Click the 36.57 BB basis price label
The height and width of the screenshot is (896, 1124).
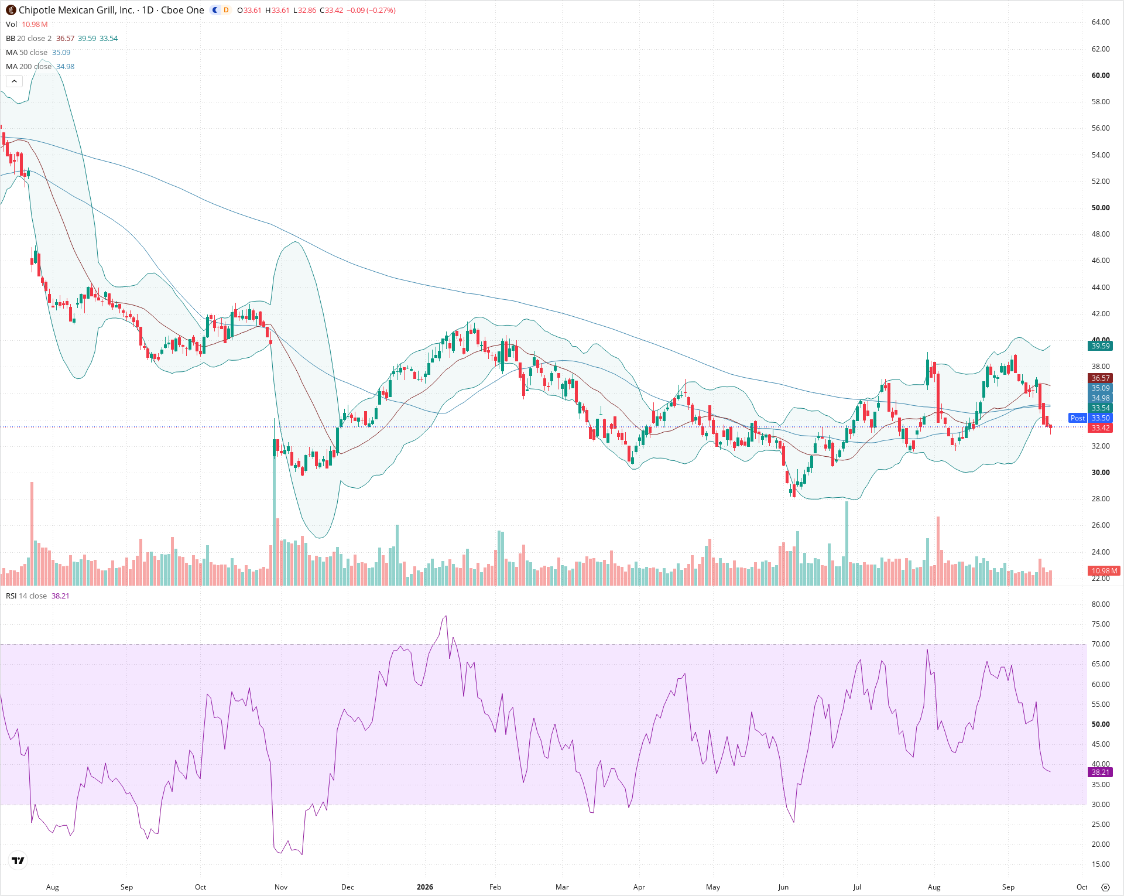1101,378
